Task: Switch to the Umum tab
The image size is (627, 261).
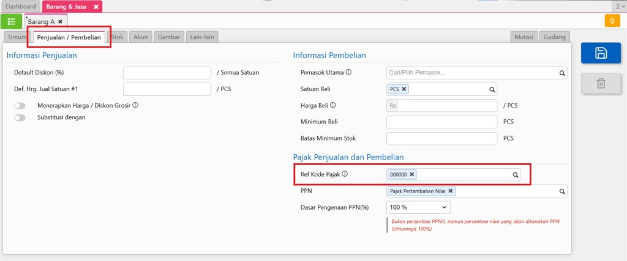Action: [17, 37]
